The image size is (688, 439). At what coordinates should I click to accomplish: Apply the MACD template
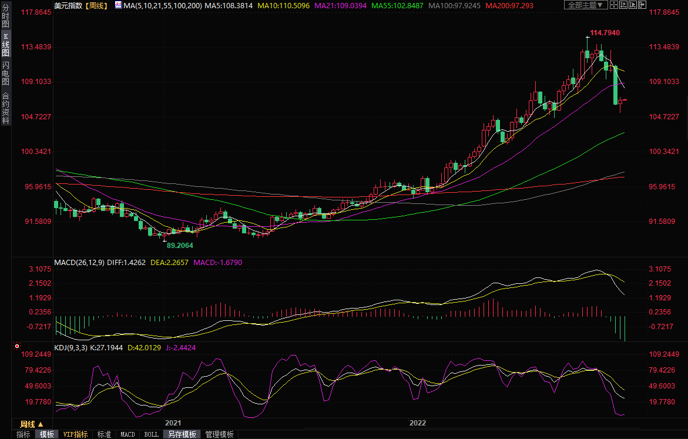[127, 434]
